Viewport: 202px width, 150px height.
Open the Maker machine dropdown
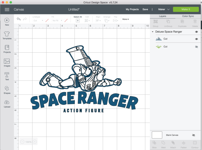(164, 9)
